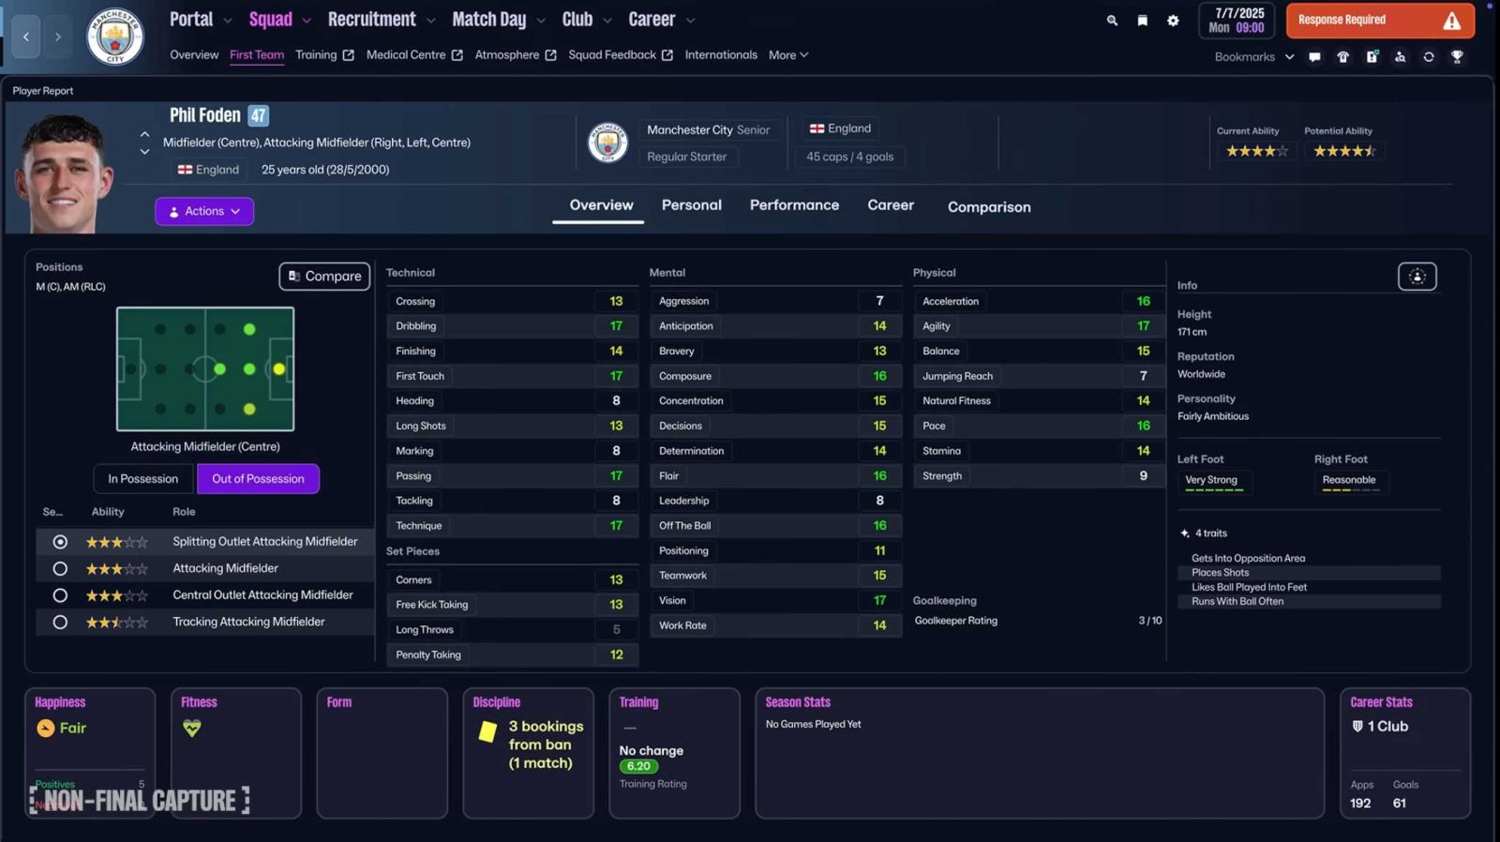Click the info panel customise icon
Screen dimensions: 1500x842
(1417, 277)
